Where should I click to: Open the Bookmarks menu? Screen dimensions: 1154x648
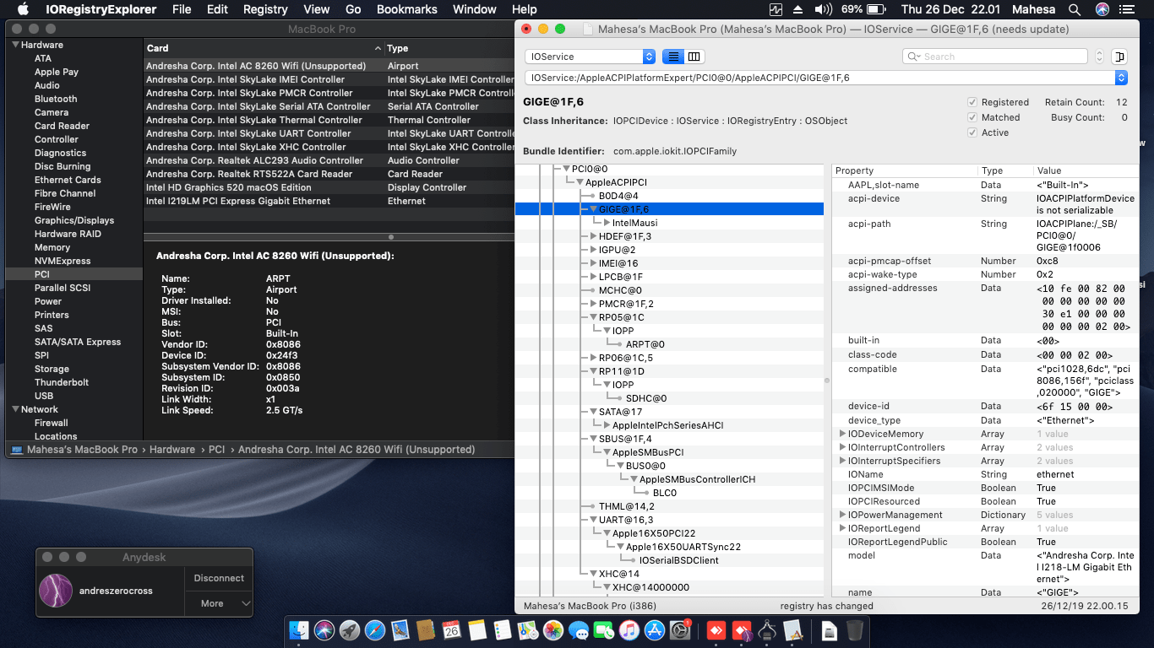407,9
